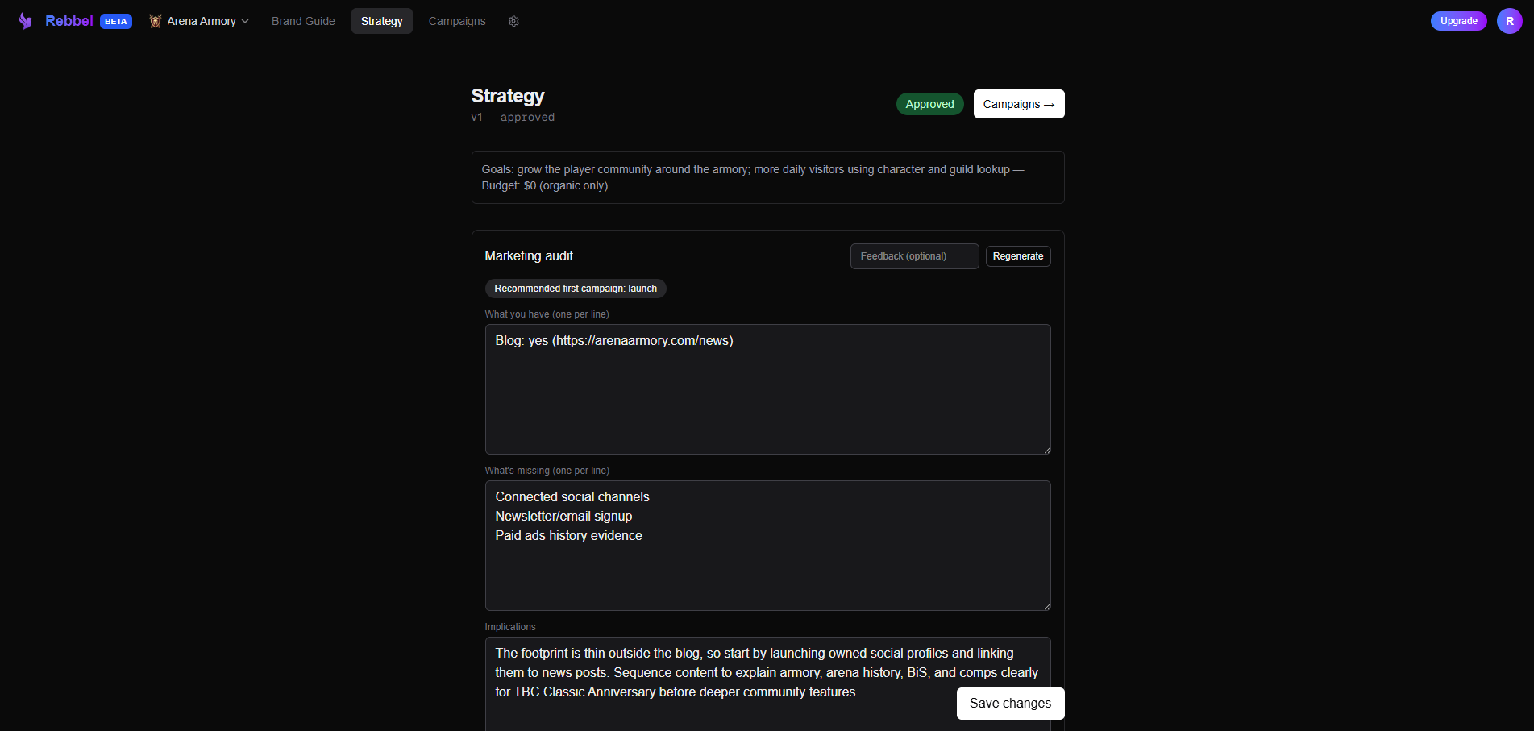The height and width of the screenshot is (731, 1534).
Task: Click the Marketing audit section title
Action: click(x=529, y=256)
